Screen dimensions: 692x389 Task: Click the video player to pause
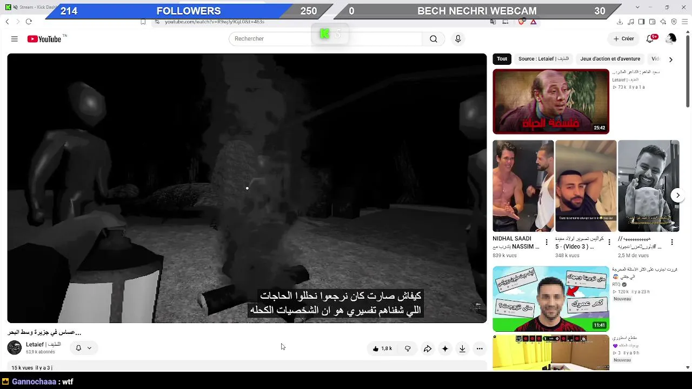[x=247, y=188]
